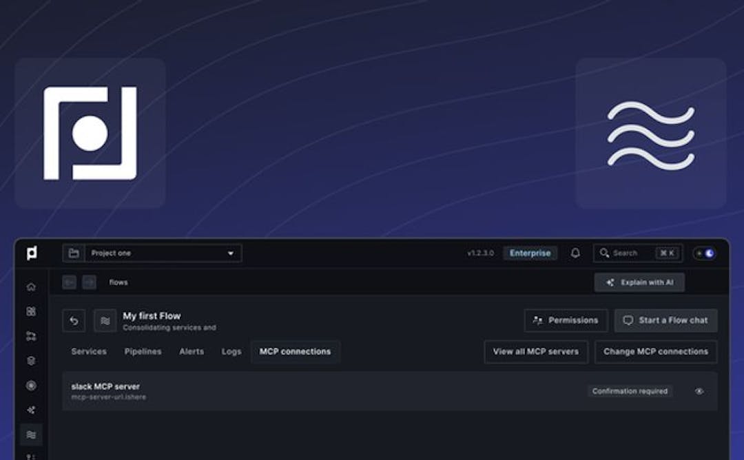Click Start a Flow chat
The width and height of the screenshot is (744, 460).
tap(665, 321)
